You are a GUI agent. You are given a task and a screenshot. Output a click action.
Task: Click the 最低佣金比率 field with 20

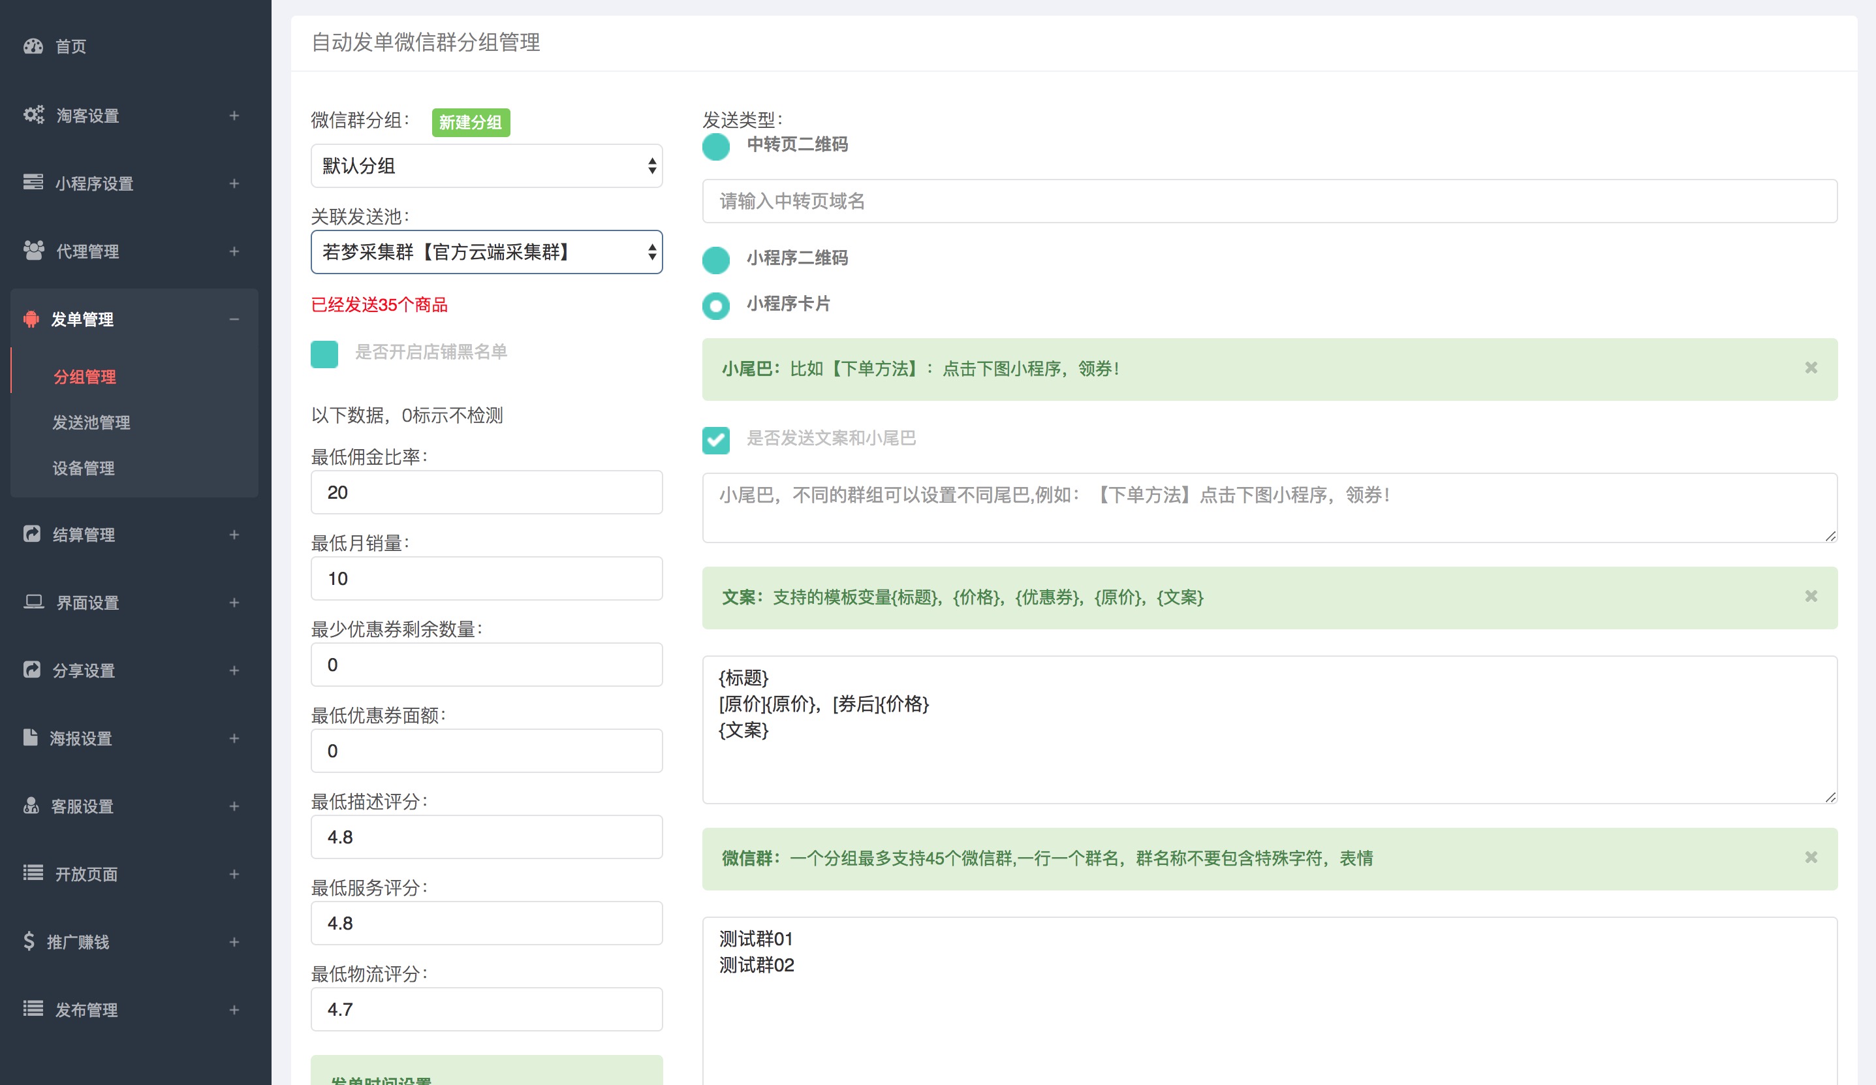click(x=487, y=492)
